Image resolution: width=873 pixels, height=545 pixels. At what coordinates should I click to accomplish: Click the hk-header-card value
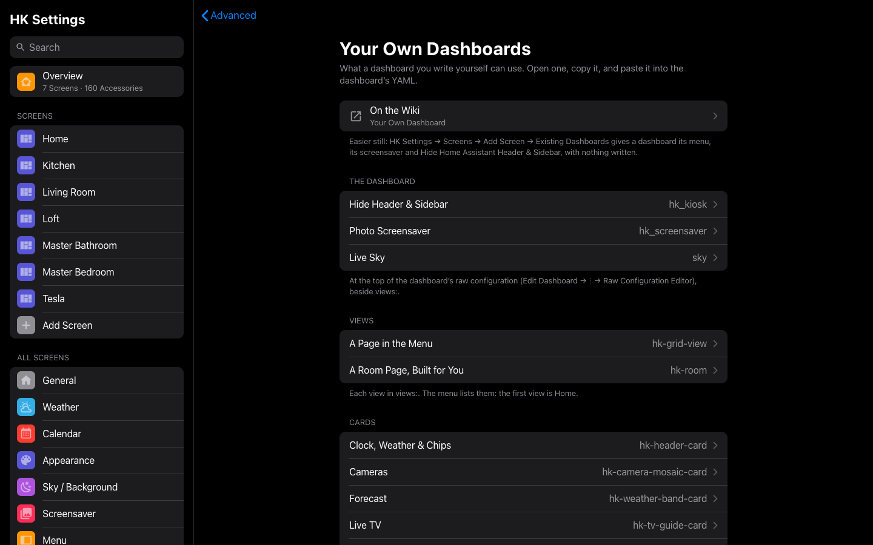coord(673,446)
